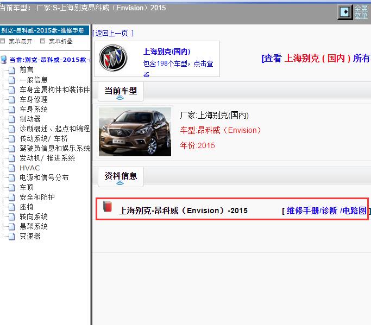Screen dimensions: 371x325
Task: Click page icon beside 传动系统/车桥
Action: [12, 139]
